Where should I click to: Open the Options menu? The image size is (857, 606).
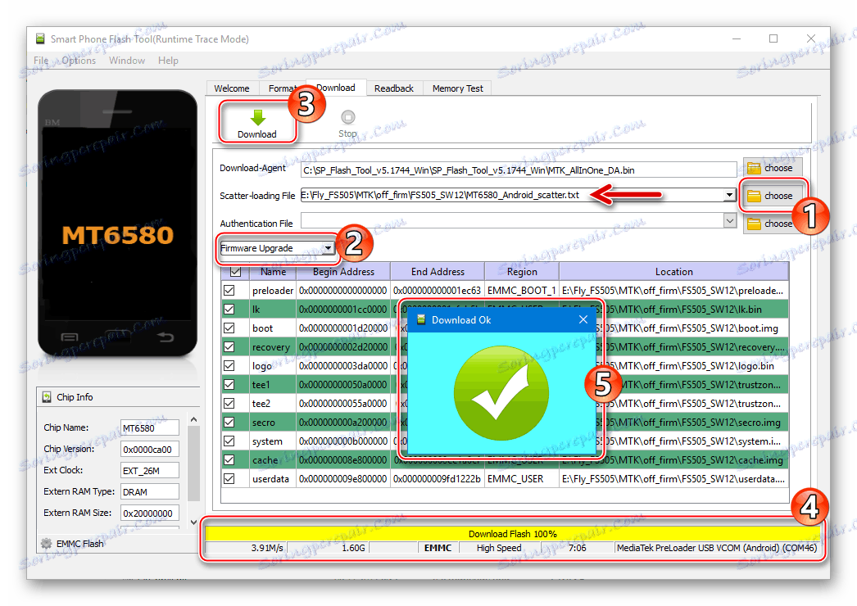pos(79,60)
